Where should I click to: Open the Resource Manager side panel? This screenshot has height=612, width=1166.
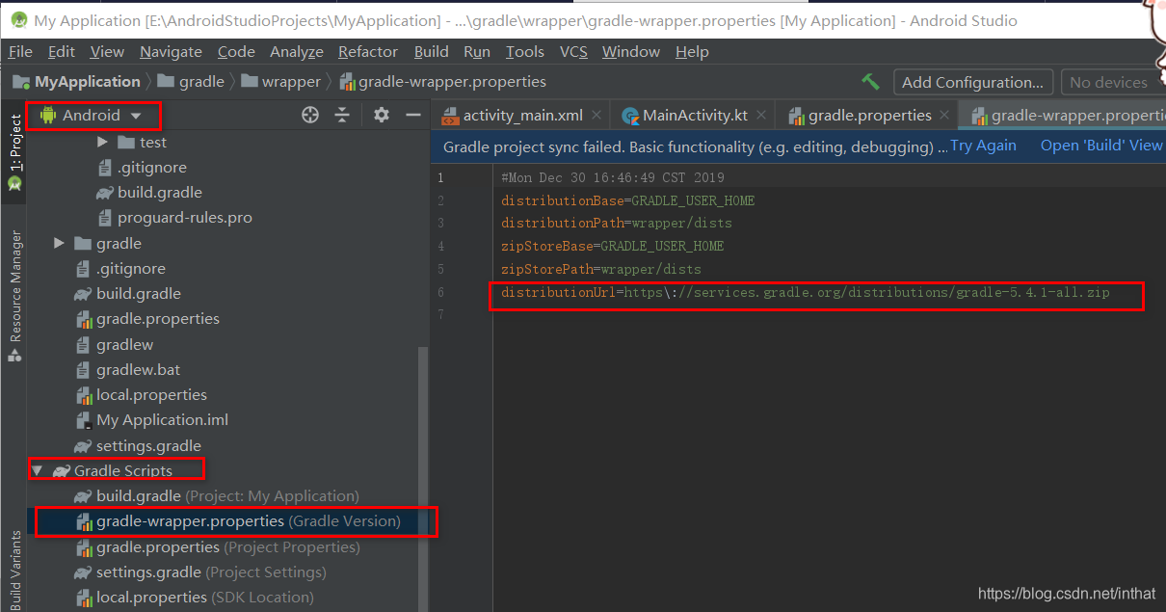(14, 295)
